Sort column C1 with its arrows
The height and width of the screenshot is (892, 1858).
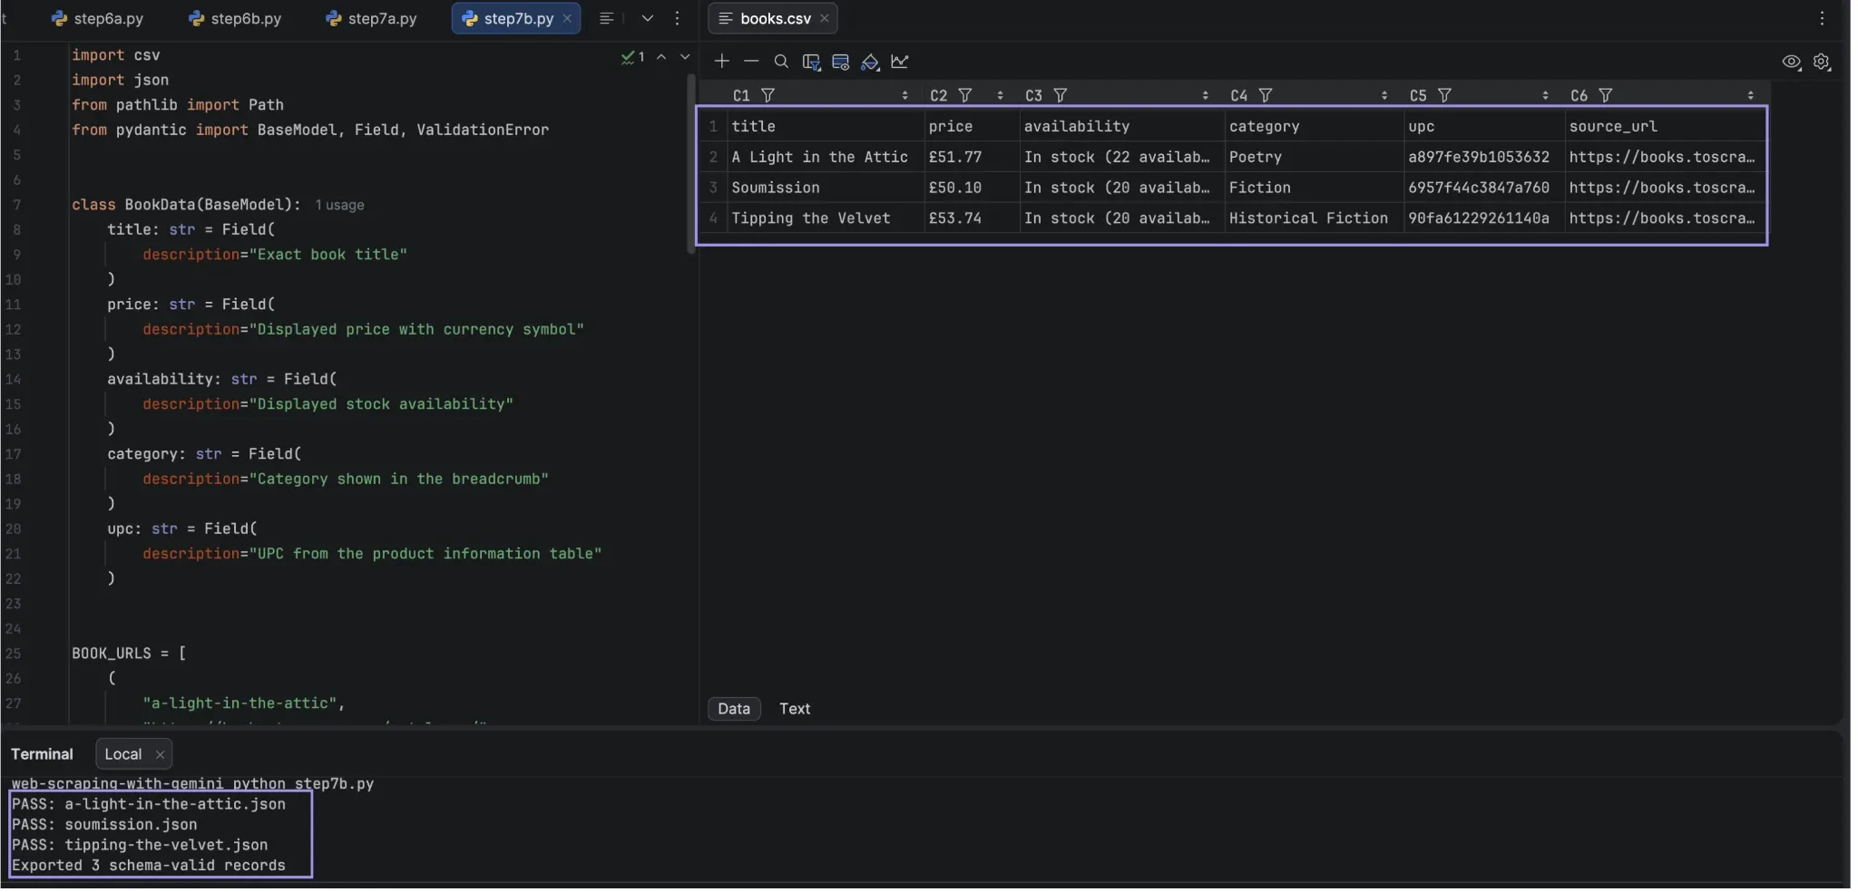coord(905,95)
